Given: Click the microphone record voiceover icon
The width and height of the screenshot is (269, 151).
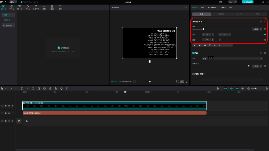Looking at the screenshot, I should click(218, 88).
